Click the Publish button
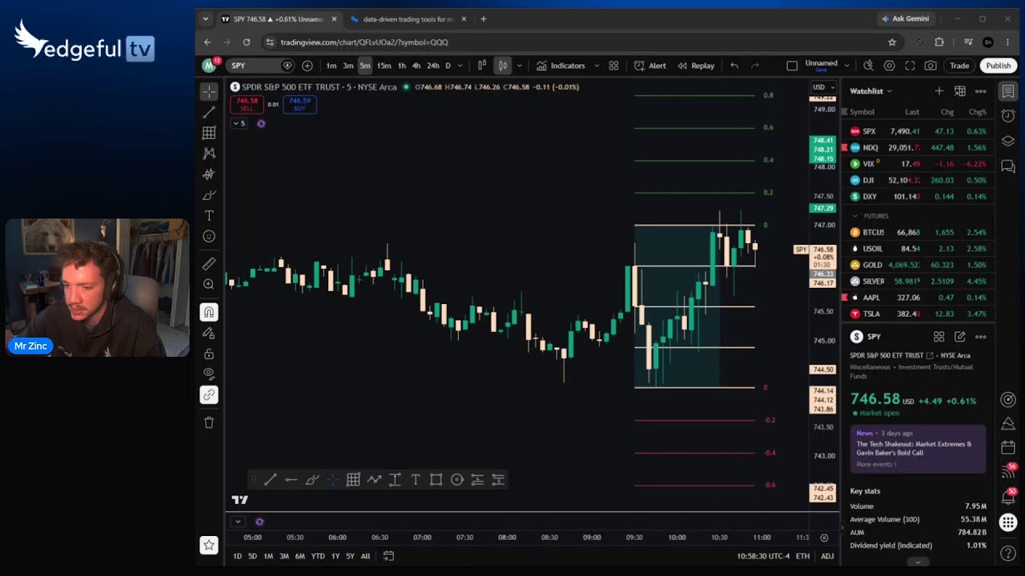 [x=999, y=66]
